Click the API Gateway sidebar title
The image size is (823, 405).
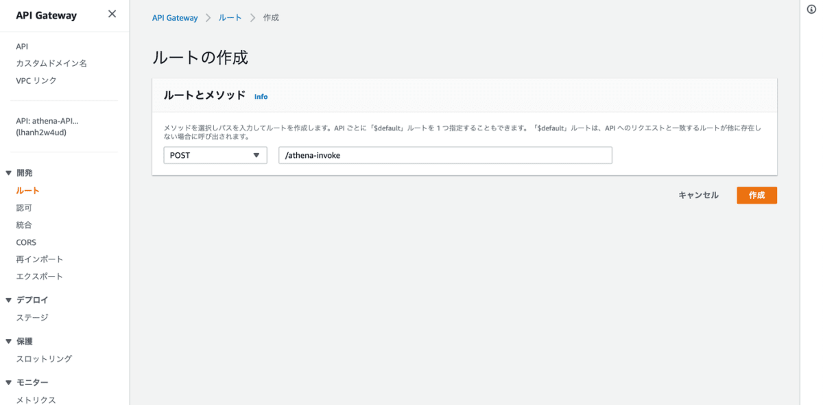point(47,15)
